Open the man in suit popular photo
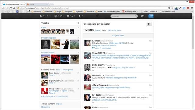The width and height of the screenshot is (195, 110). click(x=65, y=44)
